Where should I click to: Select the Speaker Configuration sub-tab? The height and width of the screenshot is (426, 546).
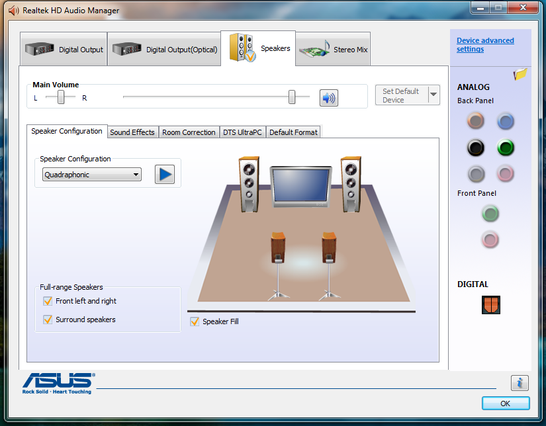click(67, 131)
